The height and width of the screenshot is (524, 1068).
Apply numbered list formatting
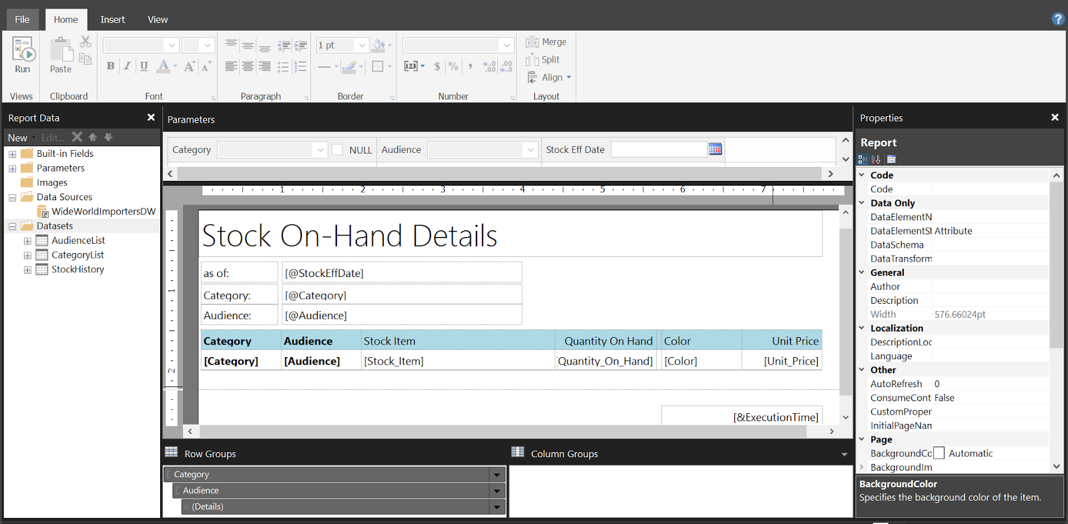[x=300, y=66]
